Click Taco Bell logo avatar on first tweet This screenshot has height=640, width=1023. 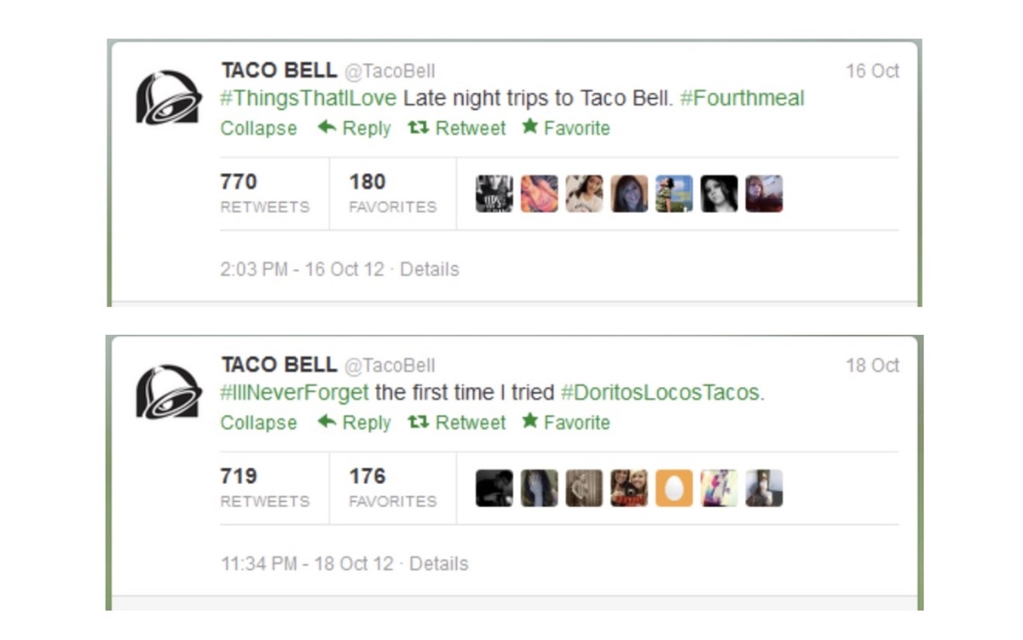pyautogui.click(x=169, y=98)
